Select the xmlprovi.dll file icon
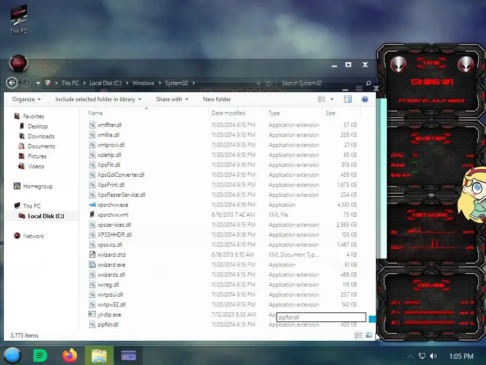This screenshot has height=365, width=486. [x=92, y=144]
